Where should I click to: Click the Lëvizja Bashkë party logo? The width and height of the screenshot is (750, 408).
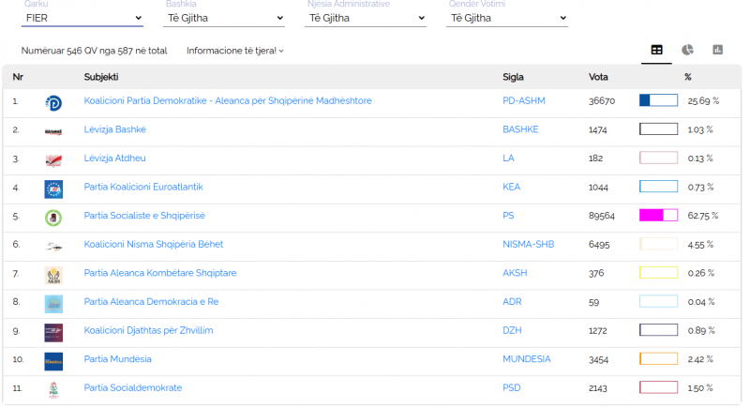tap(53, 131)
